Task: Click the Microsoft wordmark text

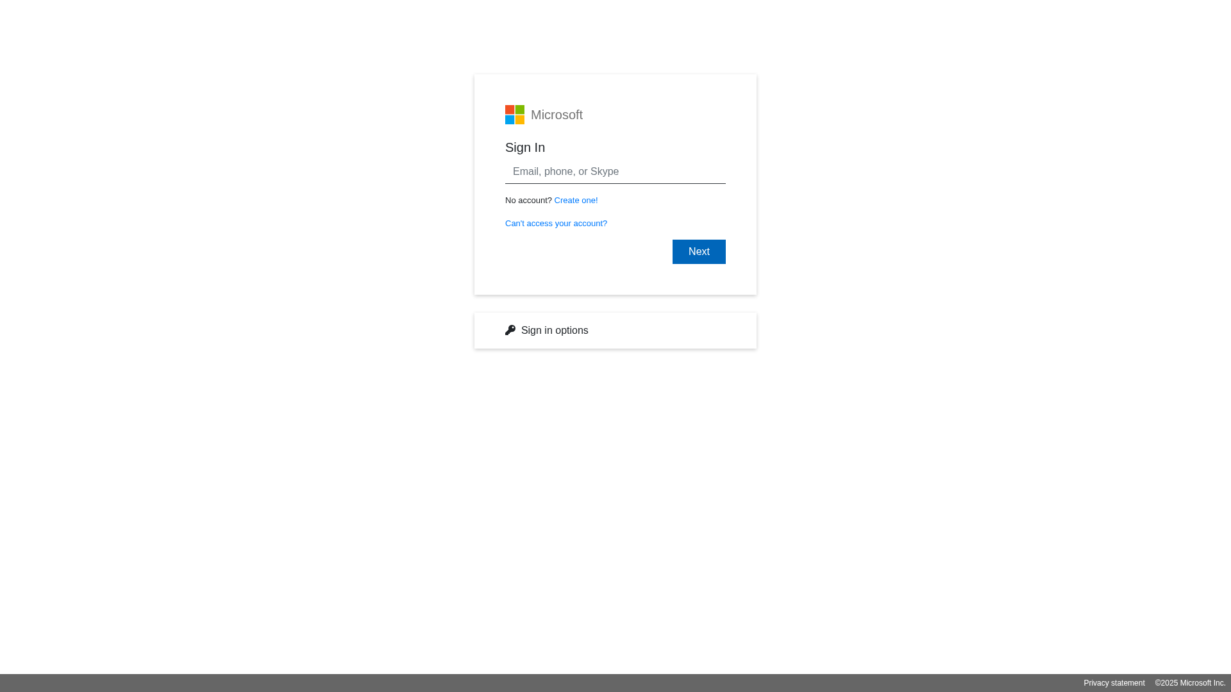Action: coord(557,115)
